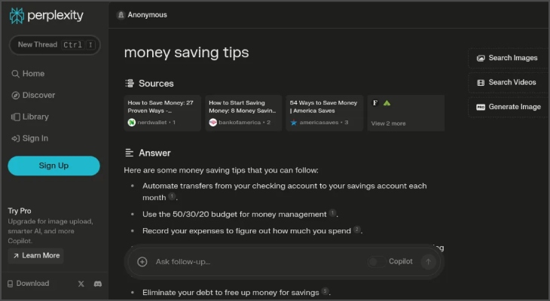Image resolution: width=550 pixels, height=301 pixels.
Task: Open the Discord icon in sidebar footer
Action: tap(98, 284)
